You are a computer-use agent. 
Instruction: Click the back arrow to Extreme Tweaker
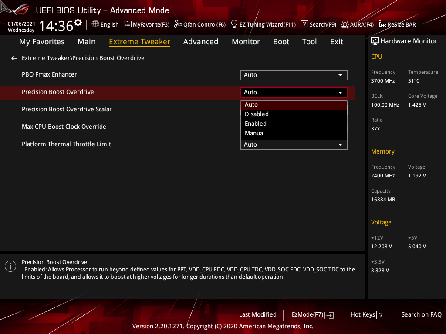[14, 58]
